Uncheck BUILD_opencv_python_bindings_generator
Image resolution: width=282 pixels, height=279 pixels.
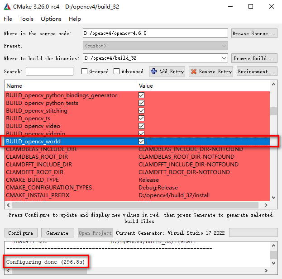point(141,95)
